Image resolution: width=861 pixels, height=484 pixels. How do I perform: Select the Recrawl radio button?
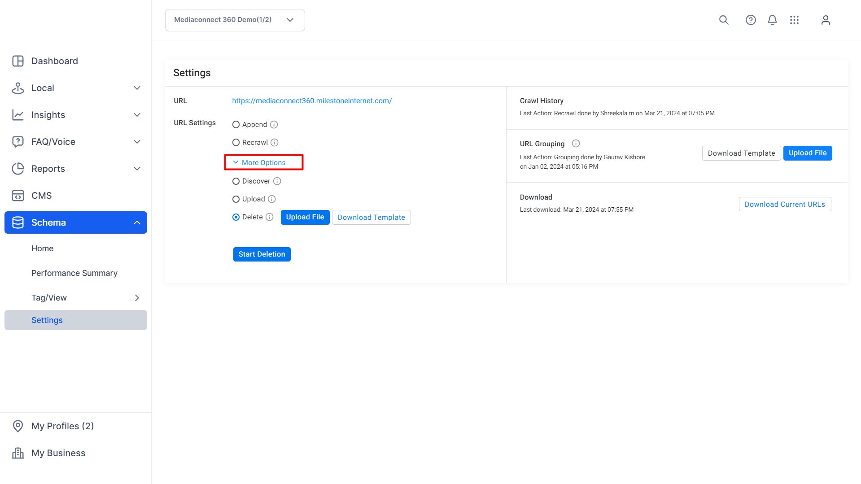click(x=236, y=143)
